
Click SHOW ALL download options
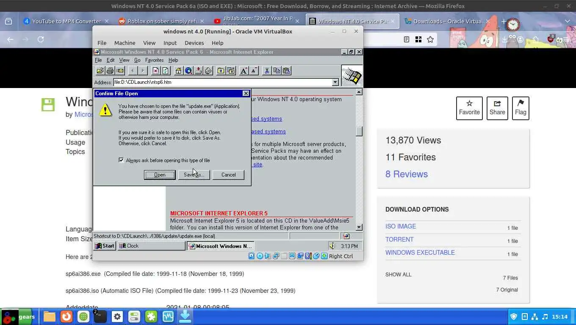click(399, 275)
